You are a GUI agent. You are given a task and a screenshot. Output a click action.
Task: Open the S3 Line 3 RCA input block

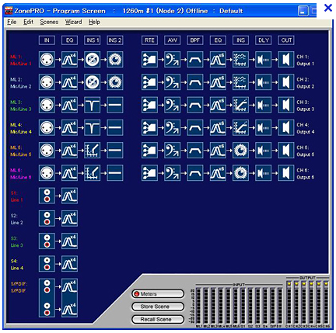tap(47, 241)
